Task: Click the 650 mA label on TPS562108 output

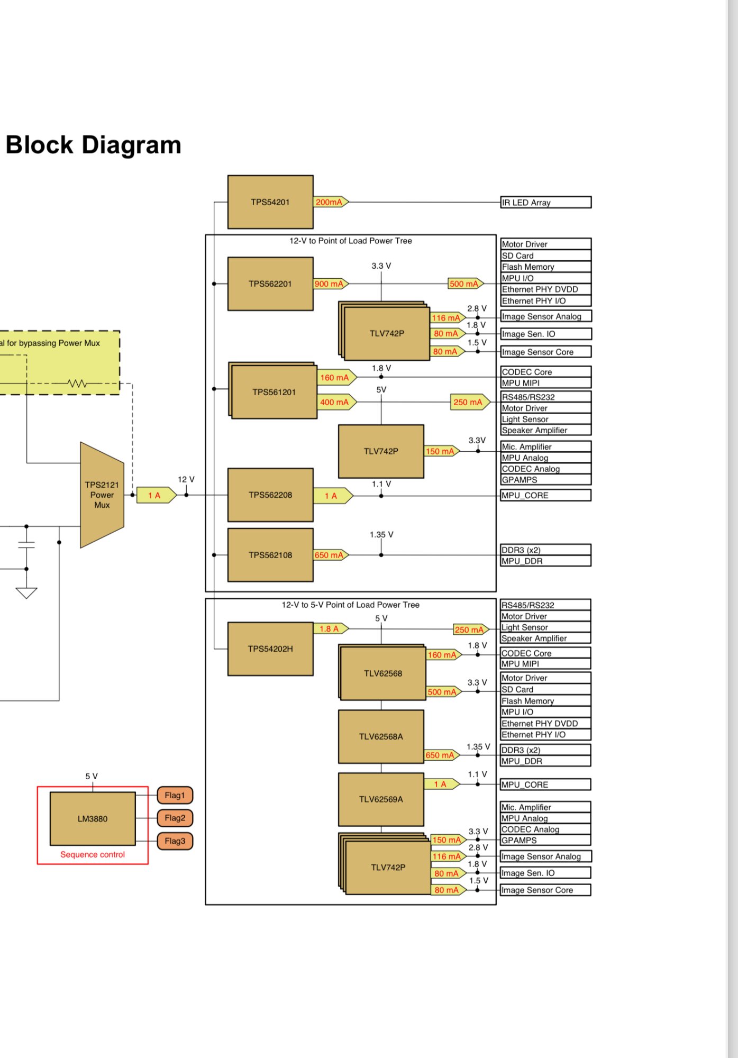Action: (331, 555)
